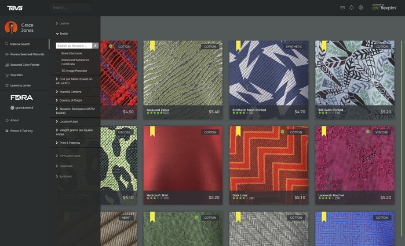Click the FDRA logo
The width and height of the screenshot is (405, 246).
(x=21, y=98)
